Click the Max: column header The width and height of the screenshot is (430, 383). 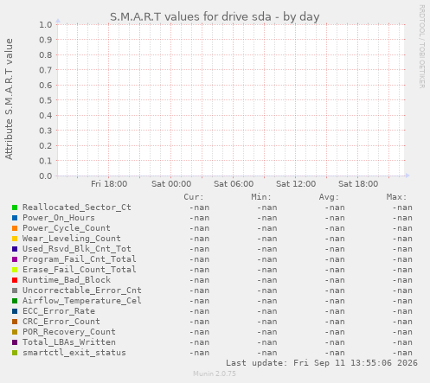click(x=396, y=197)
